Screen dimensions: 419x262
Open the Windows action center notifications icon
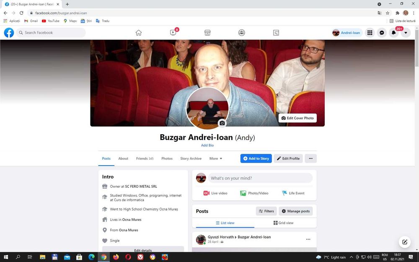coord(411,257)
